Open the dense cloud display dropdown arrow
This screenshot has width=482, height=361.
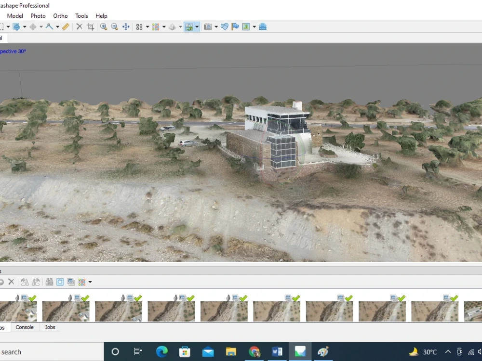pyautogui.click(x=164, y=26)
